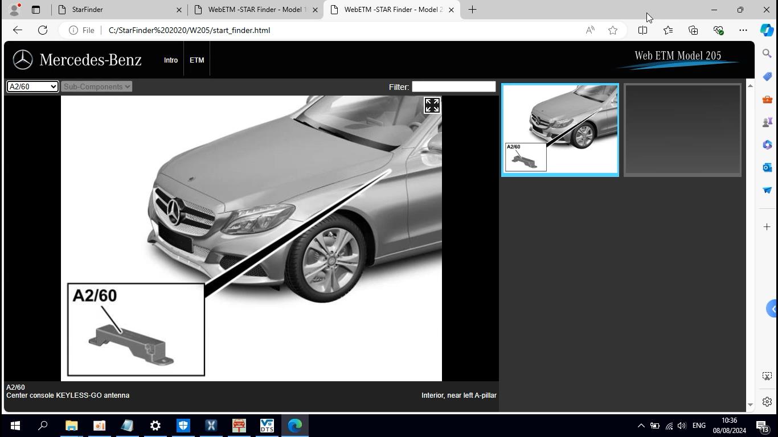The image size is (778, 437).
Task: Open the sidebar Tools briefcase icon
Action: click(767, 99)
